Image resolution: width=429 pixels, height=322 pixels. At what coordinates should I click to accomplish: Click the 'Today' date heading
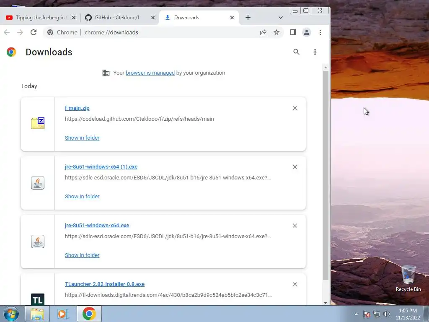coord(29,86)
